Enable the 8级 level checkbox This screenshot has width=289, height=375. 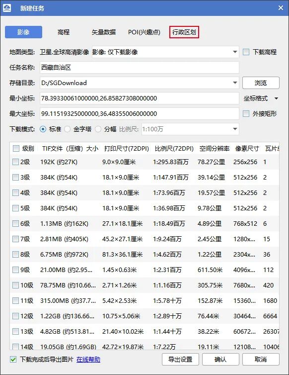point(15,254)
